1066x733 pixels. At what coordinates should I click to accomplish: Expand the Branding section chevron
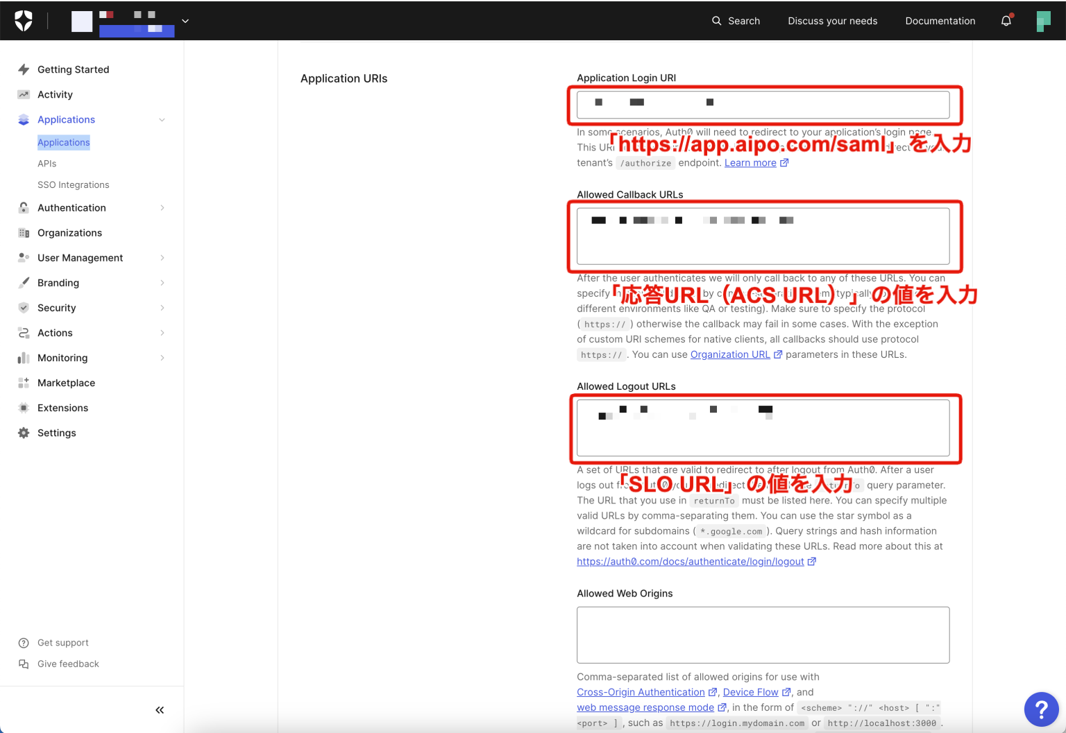(x=162, y=283)
